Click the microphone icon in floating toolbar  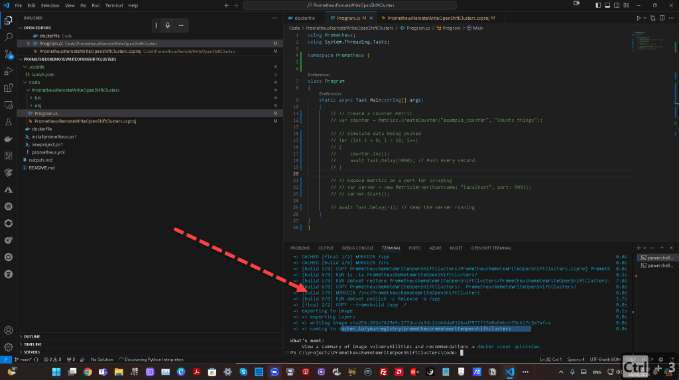tap(168, 25)
